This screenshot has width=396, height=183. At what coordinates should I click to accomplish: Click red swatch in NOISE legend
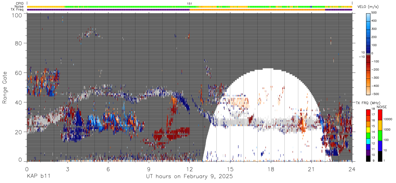380,115
